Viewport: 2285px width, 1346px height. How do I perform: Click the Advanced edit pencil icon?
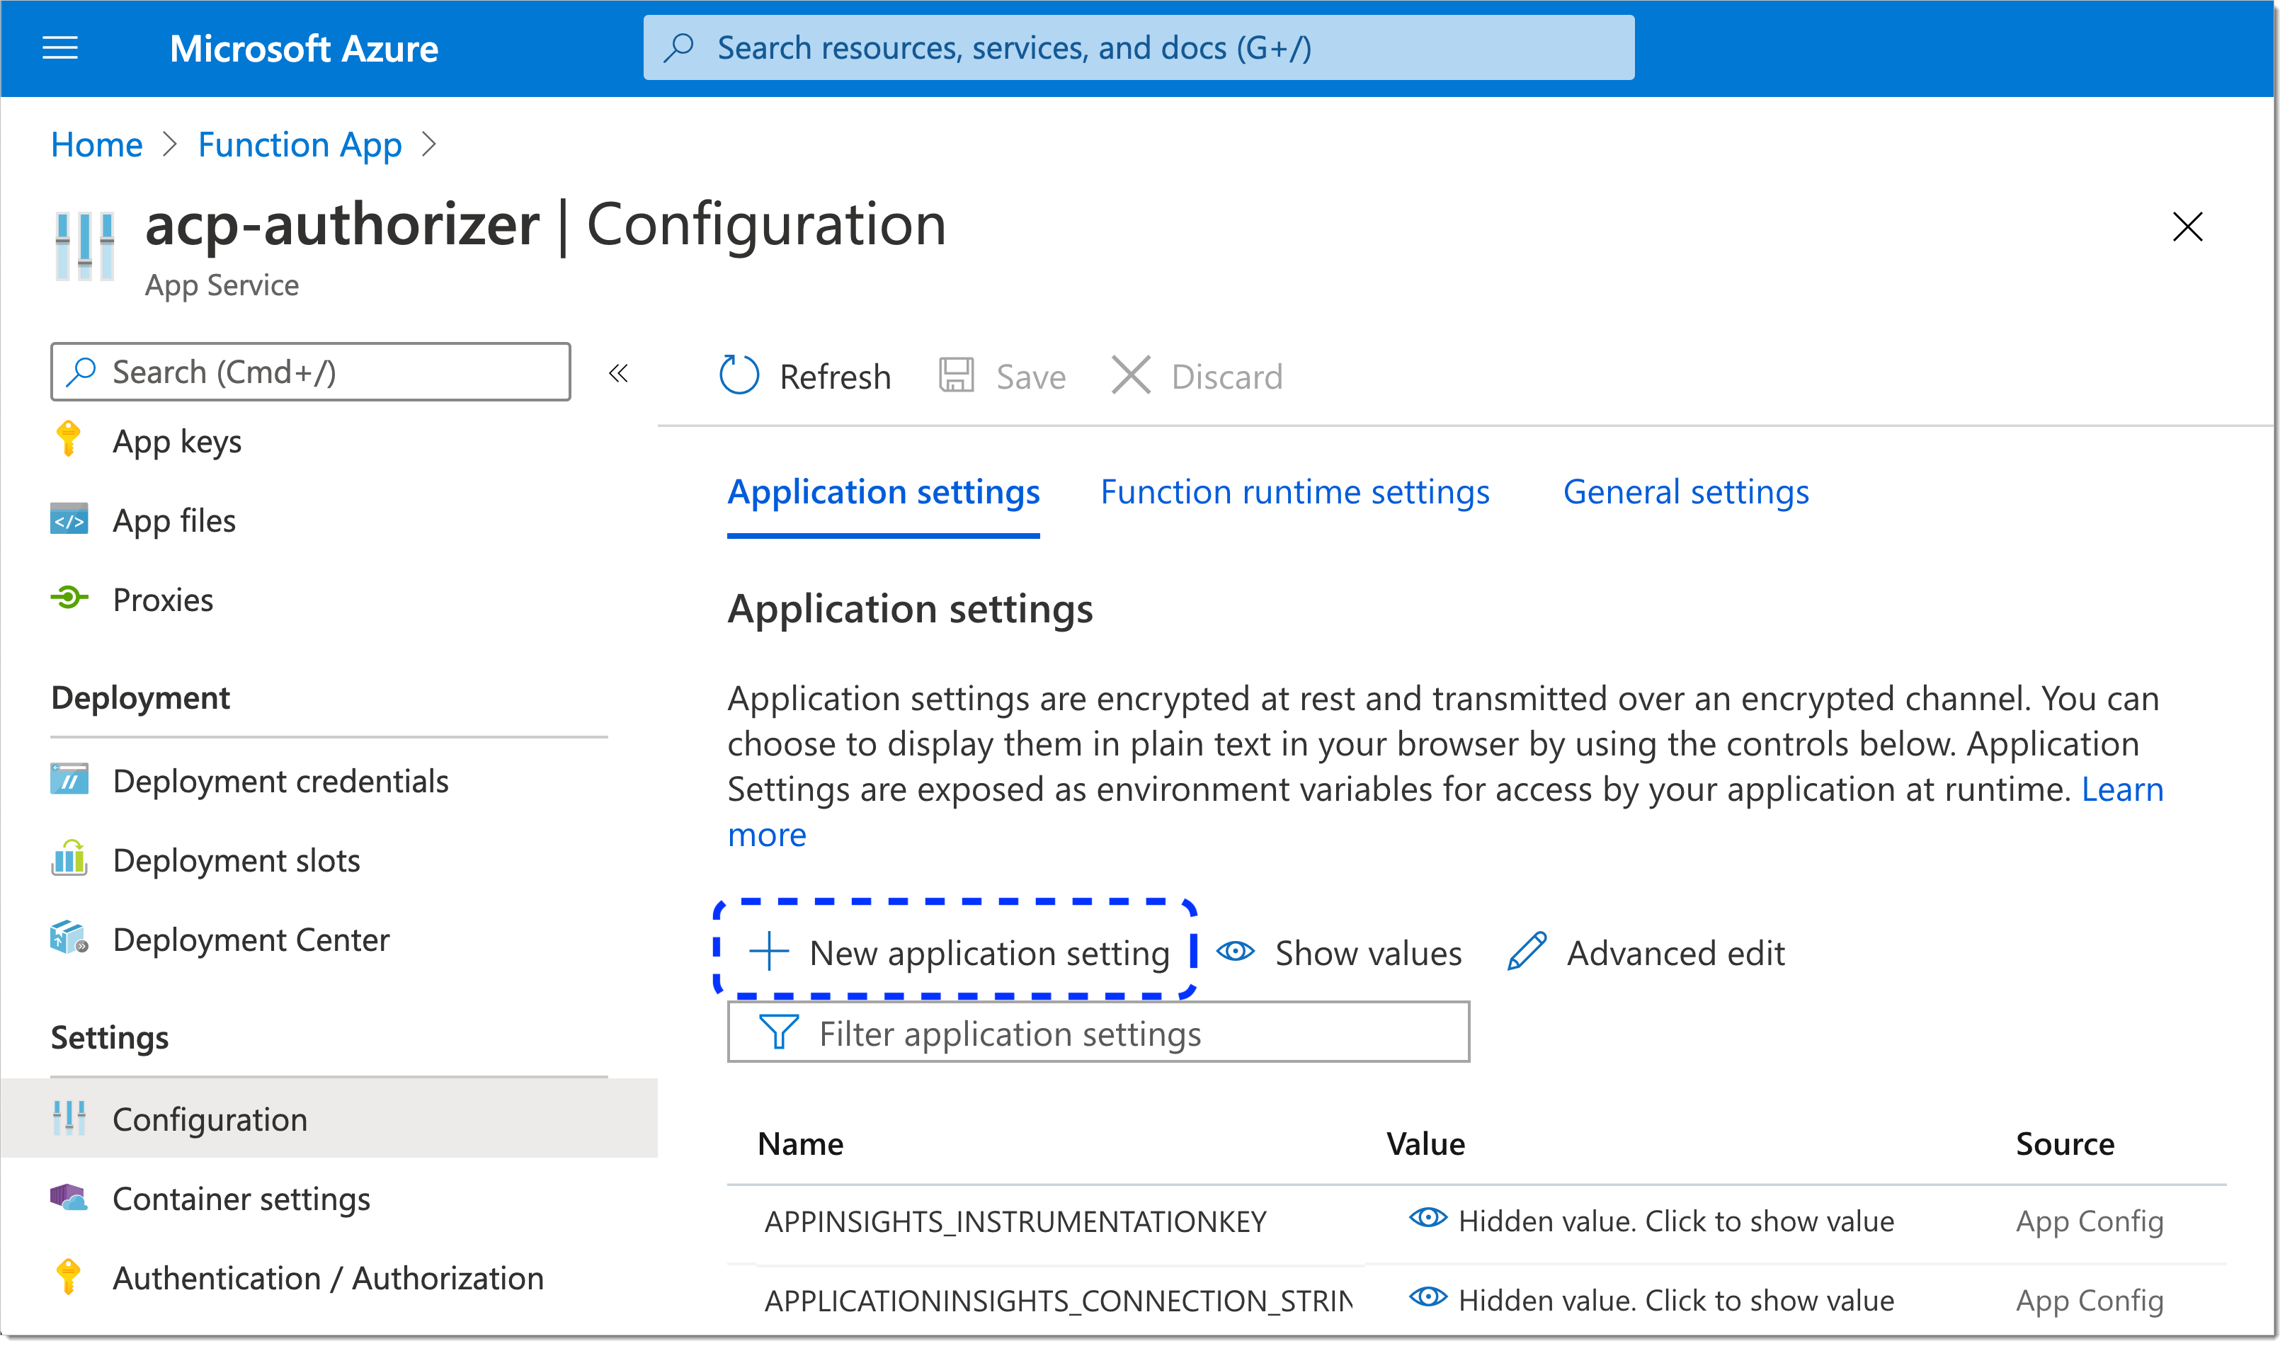(x=1527, y=952)
